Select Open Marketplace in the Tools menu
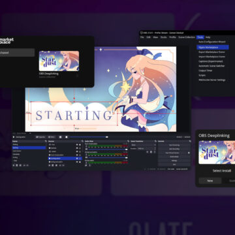The height and width of the screenshot is (235, 235). pyautogui.click(x=213, y=47)
